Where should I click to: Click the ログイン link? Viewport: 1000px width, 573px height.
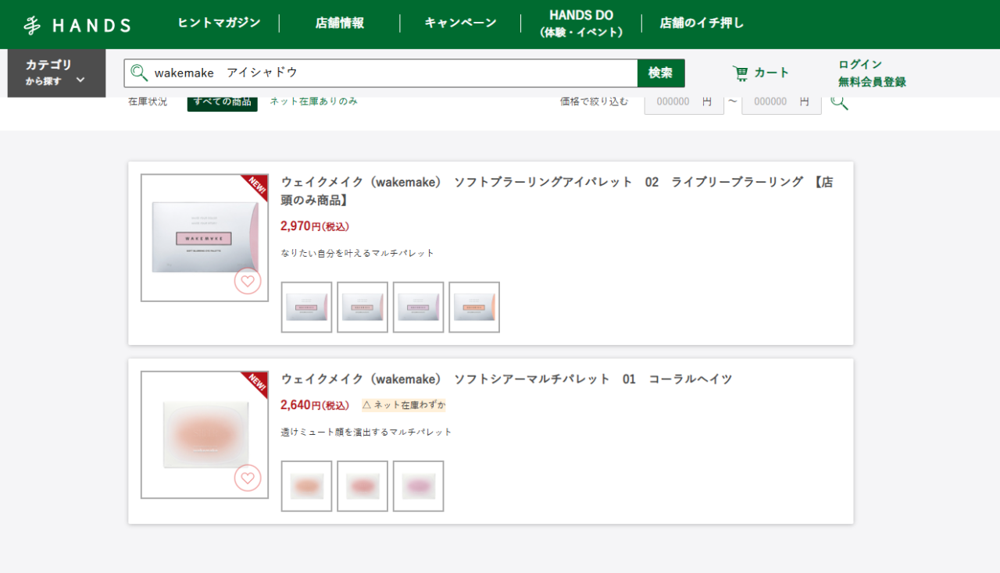click(x=860, y=64)
